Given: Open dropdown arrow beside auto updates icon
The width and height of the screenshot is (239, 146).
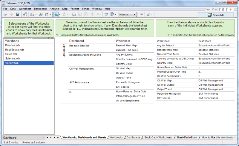Looking at the screenshot, I should tap(60, 14).
